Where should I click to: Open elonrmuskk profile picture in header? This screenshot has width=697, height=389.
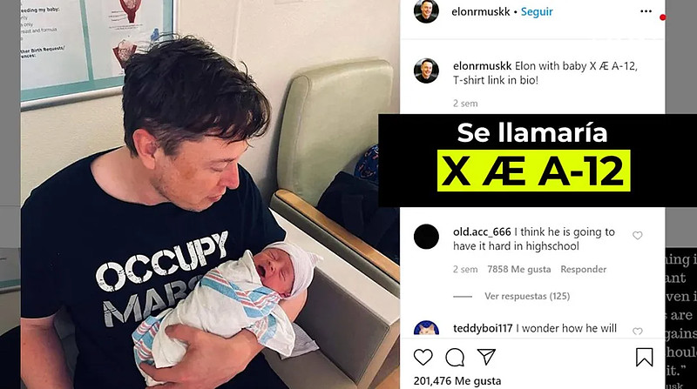point(426,10)
